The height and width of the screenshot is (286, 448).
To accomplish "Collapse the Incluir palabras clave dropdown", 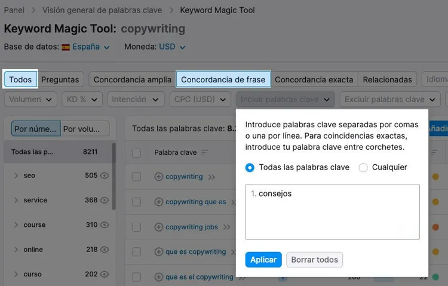I will (x=285, y=100).
